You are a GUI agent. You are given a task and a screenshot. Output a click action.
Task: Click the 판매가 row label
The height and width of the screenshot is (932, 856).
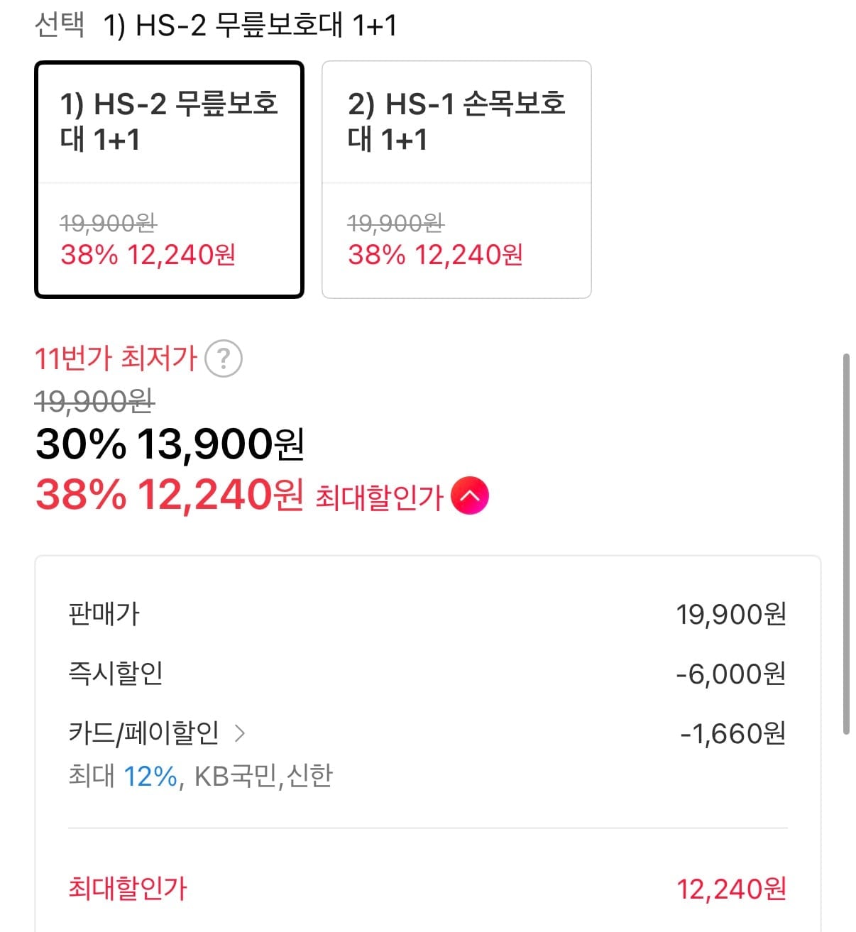click(x=104, y=614)
